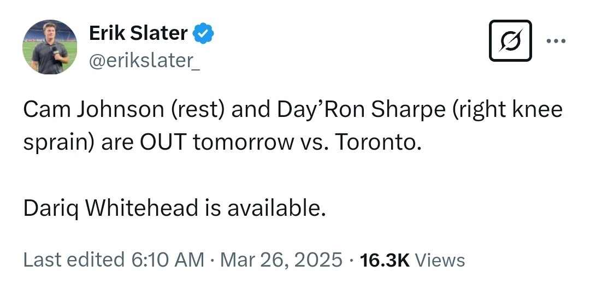
Task: Open the three-dot more options menu
Action: click(556, 41)
